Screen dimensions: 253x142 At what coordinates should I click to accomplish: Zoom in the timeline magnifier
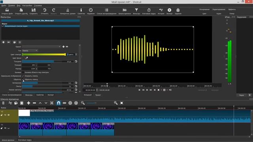point(116,103)
